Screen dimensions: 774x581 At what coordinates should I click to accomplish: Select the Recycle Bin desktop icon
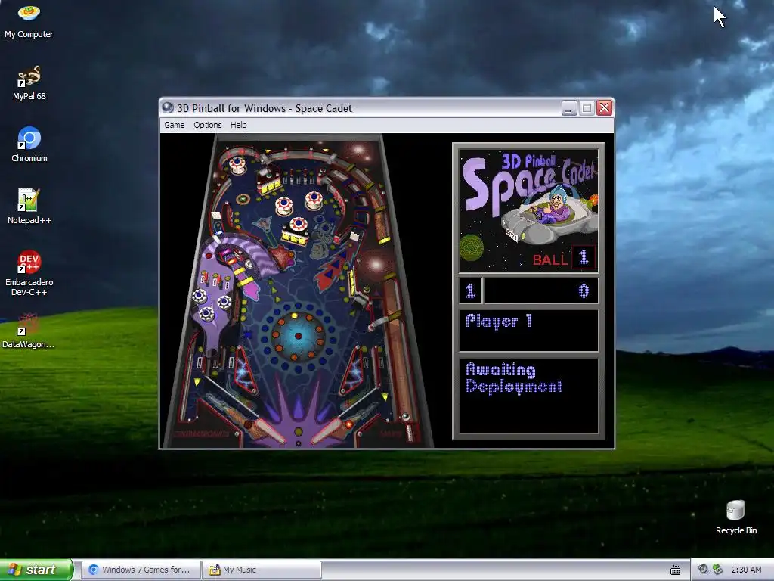pyautogui.click(x=735, y=517)
